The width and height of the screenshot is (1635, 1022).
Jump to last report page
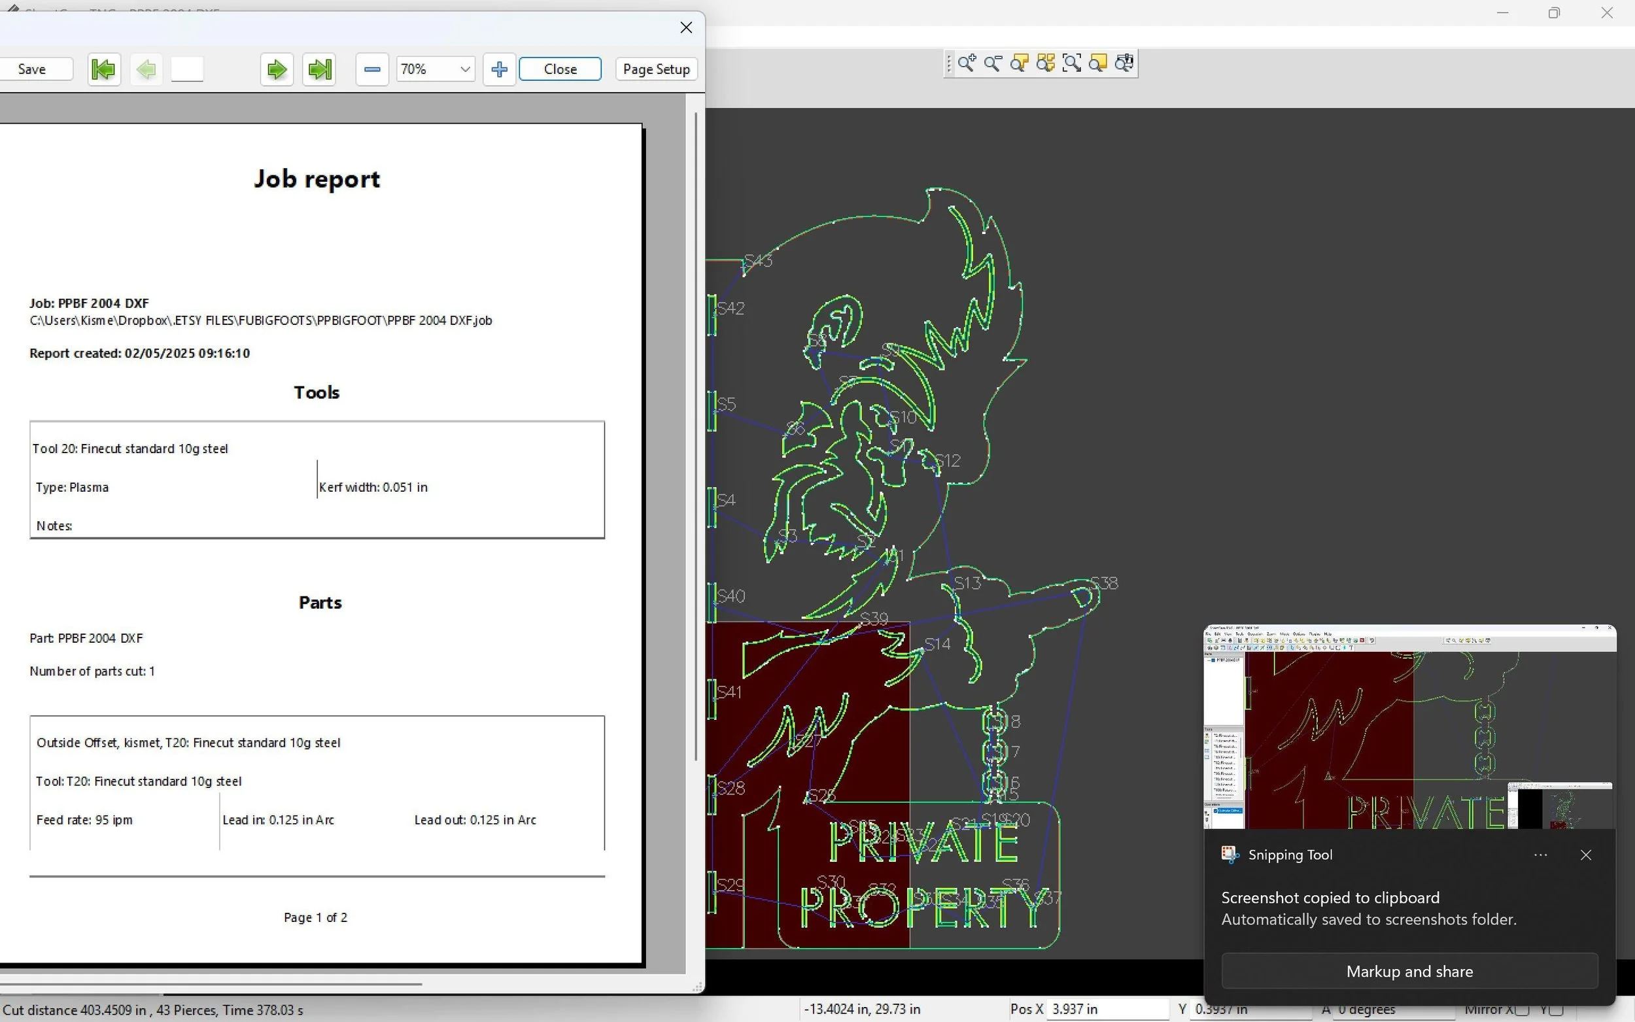[319, 69]
